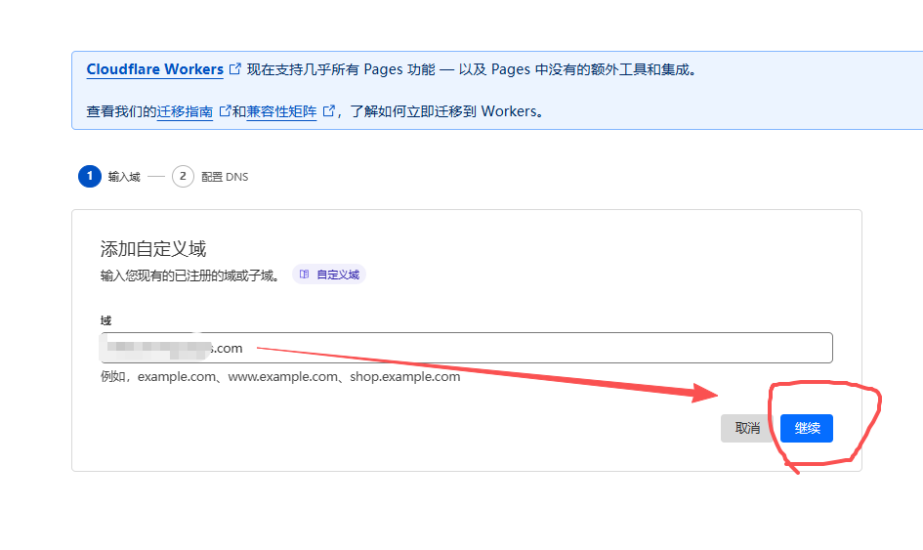Image resolution: width=923 pixels, height=550 pixels.
Task: Open the 自定义域 documentation badge
Action: click(x=329, y=275)
